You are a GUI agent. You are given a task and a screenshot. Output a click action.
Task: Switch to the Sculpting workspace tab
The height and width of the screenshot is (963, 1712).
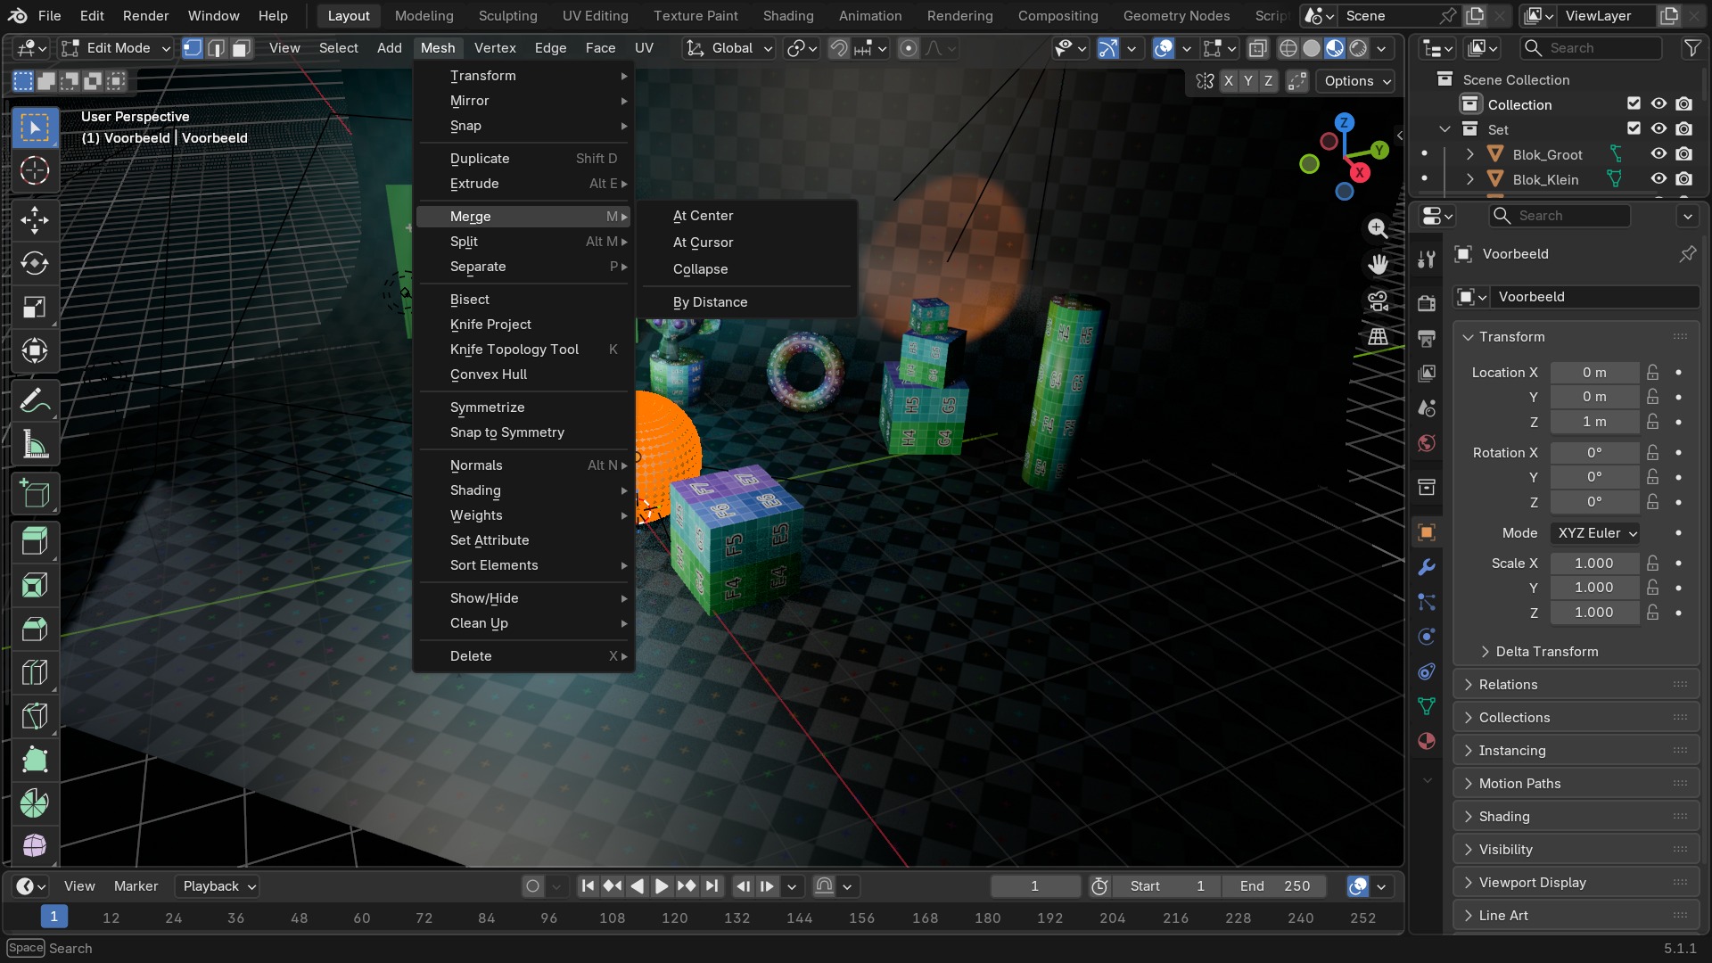point(507,16)
